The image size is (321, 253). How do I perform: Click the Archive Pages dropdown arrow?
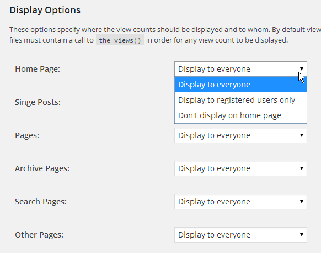tap(302, 168)
